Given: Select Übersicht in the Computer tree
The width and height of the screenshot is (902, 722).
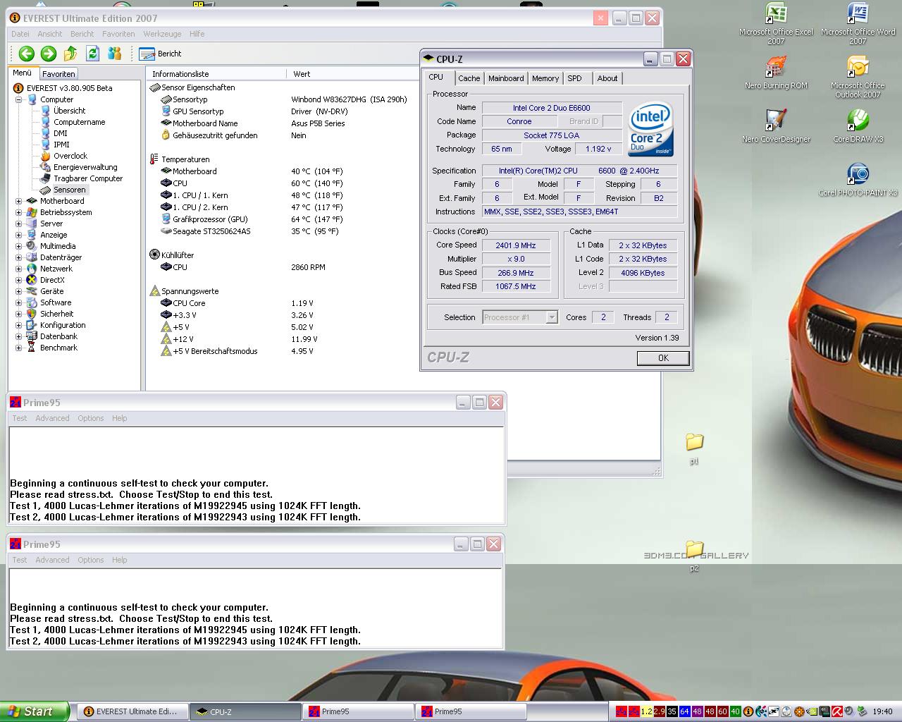Looking at the screenshot, I should click(70, 111).
